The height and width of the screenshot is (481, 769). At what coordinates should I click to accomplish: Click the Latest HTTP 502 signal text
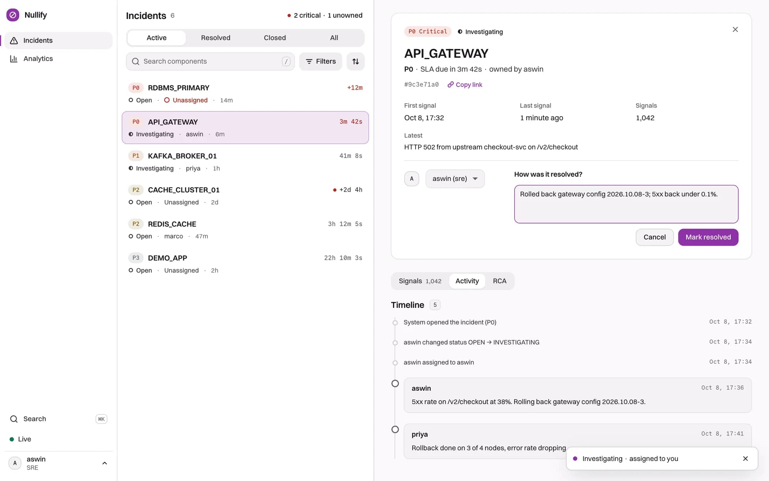point(491,147)
